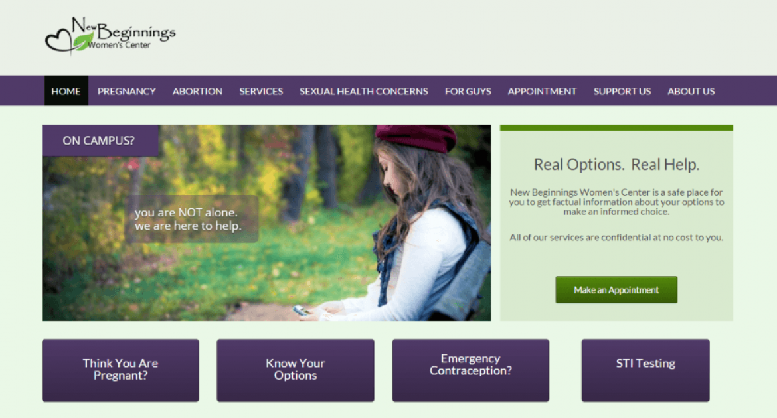Screen dimensions: 777x418
Task: Click the green Make an Appointment button
Action: coord(616,290)
